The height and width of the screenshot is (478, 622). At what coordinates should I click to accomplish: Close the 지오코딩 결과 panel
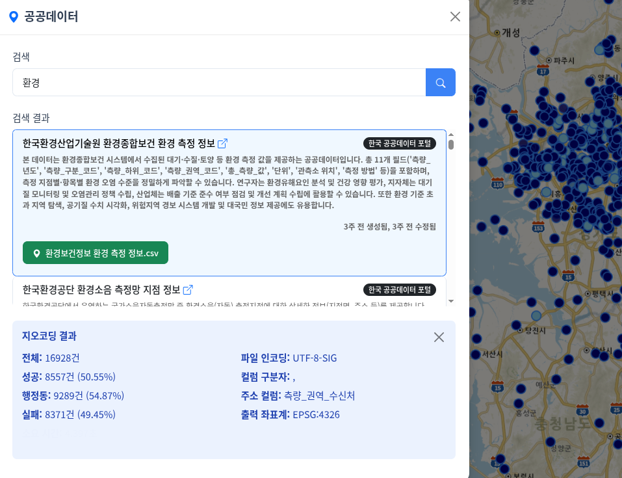[x=439, y=337]
